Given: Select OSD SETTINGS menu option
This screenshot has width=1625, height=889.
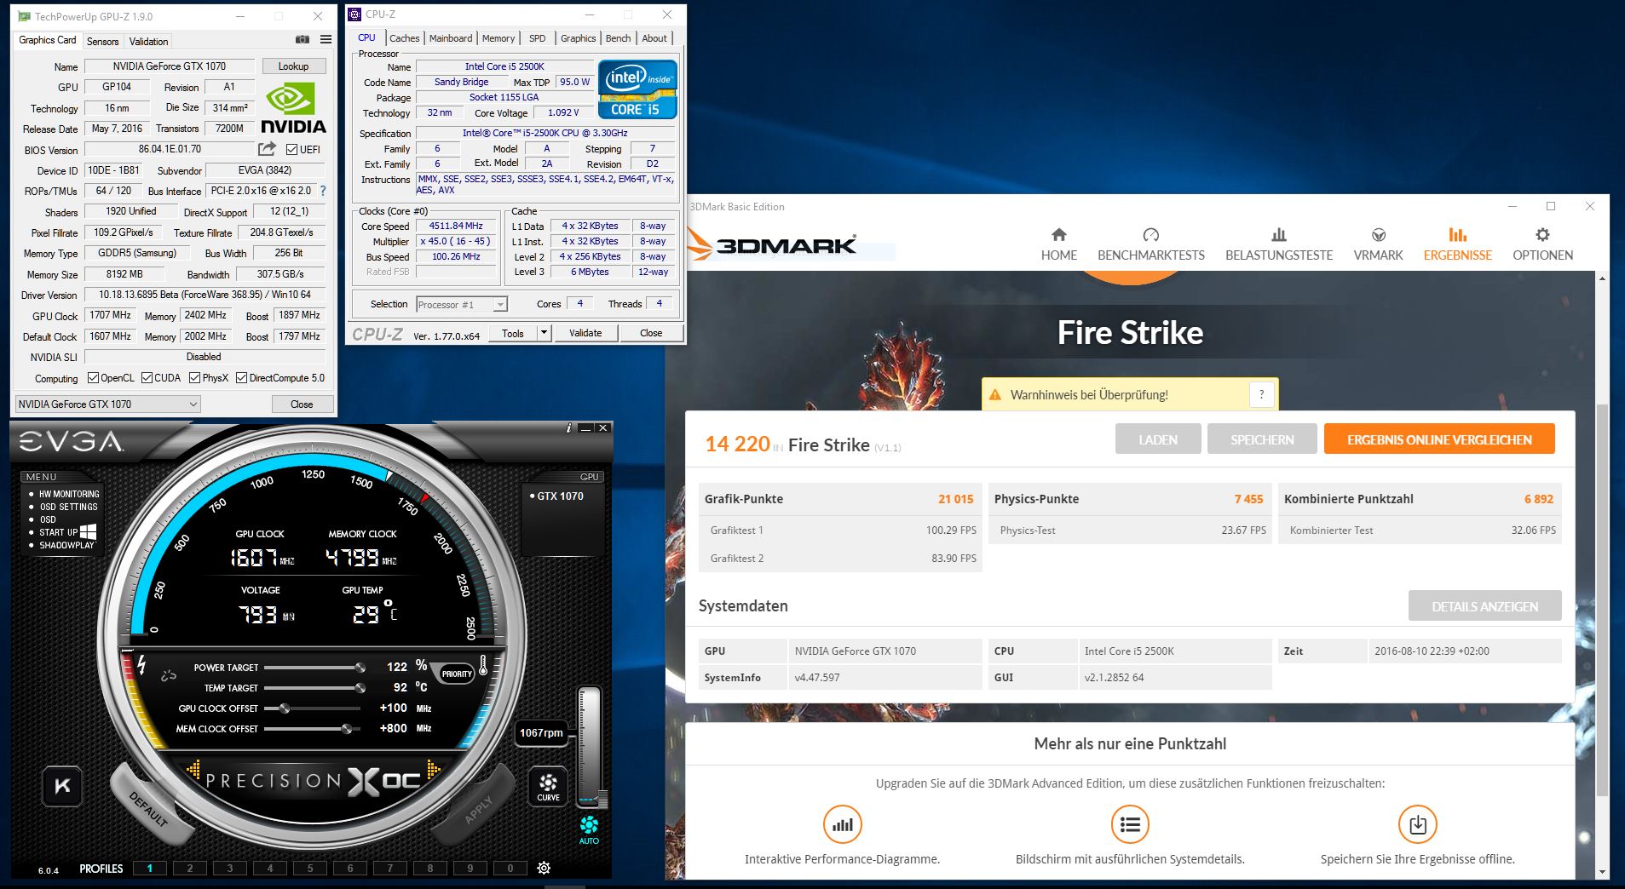Looking at the screenshot, I should click(x=68, y=507).
